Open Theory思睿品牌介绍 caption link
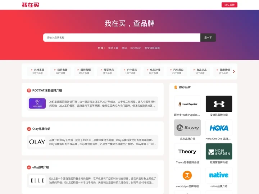Viewport: 259px width, 194px height. pyautogui.click(x=187, y=162)
